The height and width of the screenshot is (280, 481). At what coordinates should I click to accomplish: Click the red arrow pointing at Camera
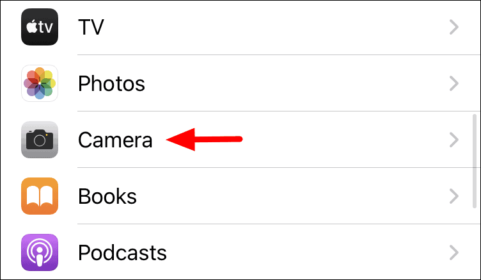click(x=204, y=140)
